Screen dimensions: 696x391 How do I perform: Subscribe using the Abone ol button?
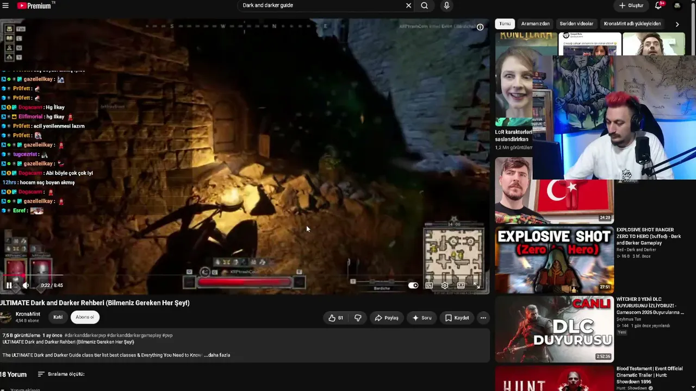(x=85, y=317)
